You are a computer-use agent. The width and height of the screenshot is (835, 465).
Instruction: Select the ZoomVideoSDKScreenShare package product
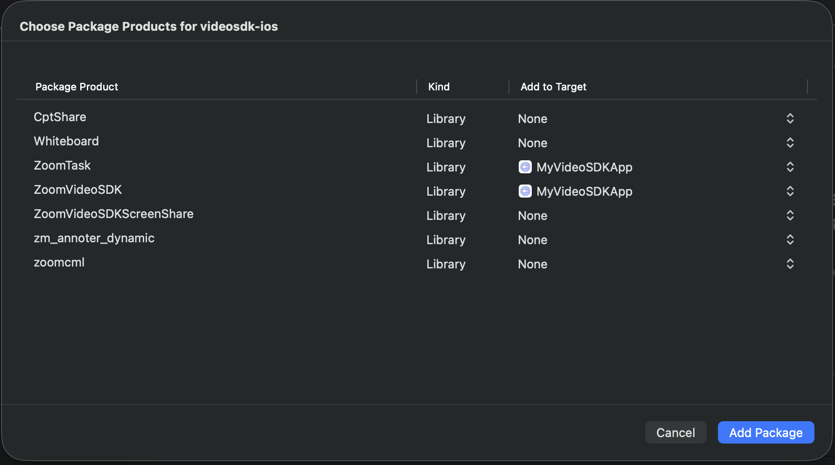click(x=113, y=214)
